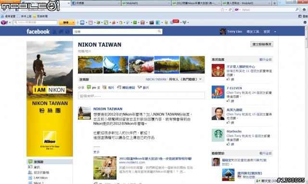
Task: Click the 建立粉絲專頁 button at the page's top right
Action: (262, 44)
